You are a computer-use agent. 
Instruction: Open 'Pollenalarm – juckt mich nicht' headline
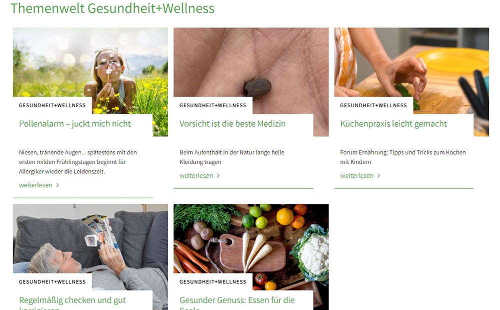point(75,124)
